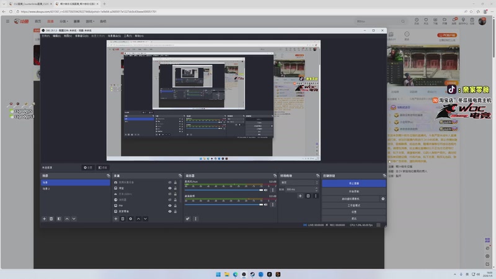Add a configurable transition plus icon
Screen dimensions: 496x279
pyautogui.click(x=300, y=196)
